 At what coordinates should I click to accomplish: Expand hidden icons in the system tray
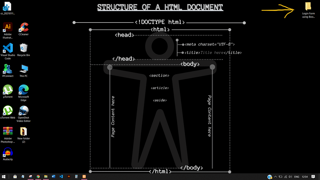[275, 177]
